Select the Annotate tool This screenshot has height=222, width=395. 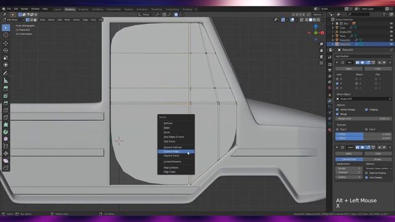pos(6,73)
